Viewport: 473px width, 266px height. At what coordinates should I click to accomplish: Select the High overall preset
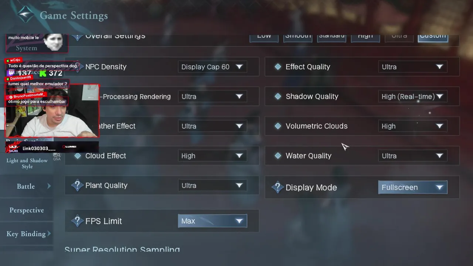pyautogui.click(x=365, y=38)
